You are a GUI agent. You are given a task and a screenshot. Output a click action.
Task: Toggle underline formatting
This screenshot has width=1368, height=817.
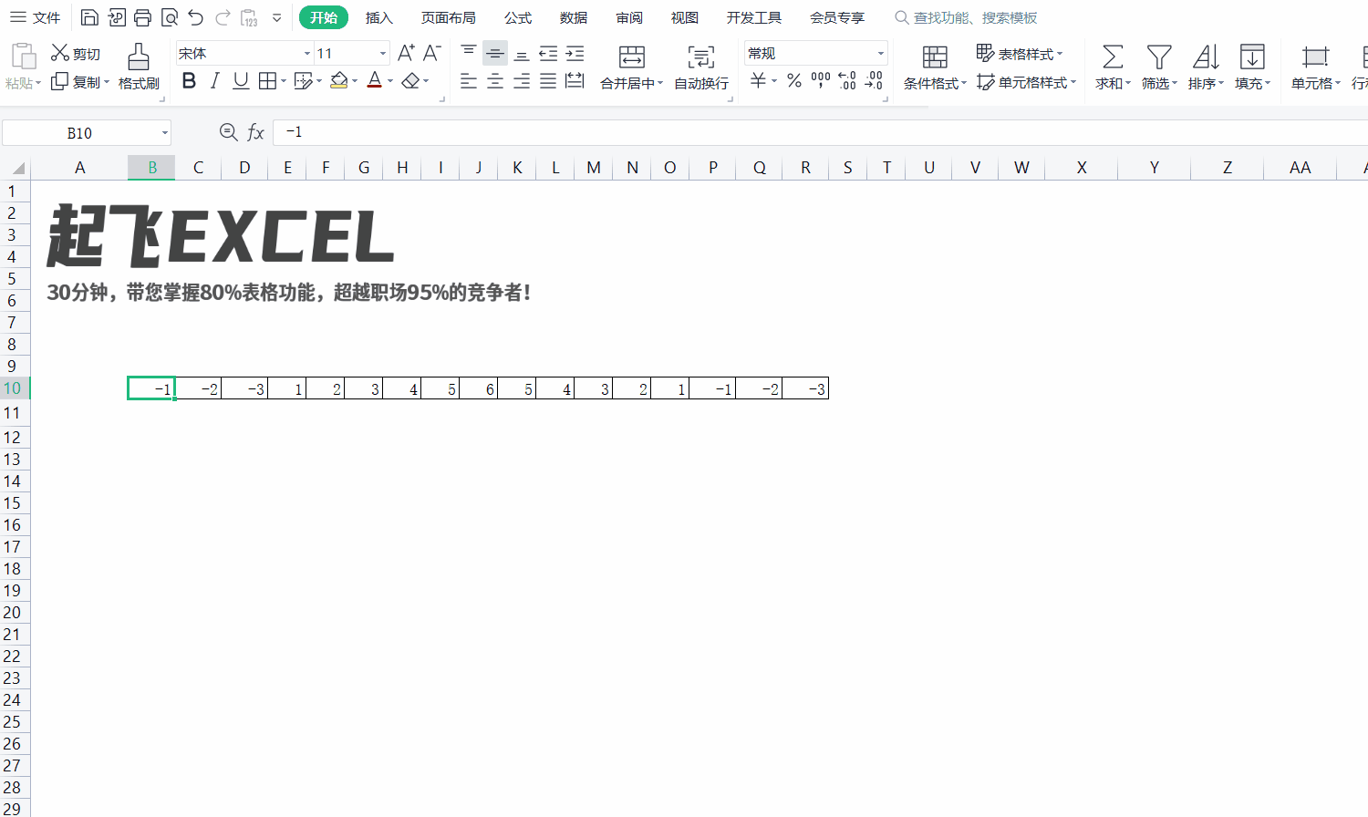tap(241, 81)
